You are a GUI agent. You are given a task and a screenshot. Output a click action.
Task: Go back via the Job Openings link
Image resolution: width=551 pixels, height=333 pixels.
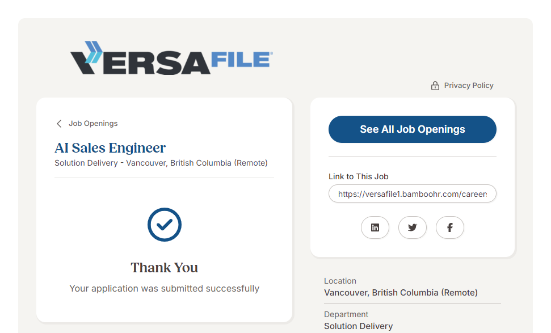click(93, 124)
